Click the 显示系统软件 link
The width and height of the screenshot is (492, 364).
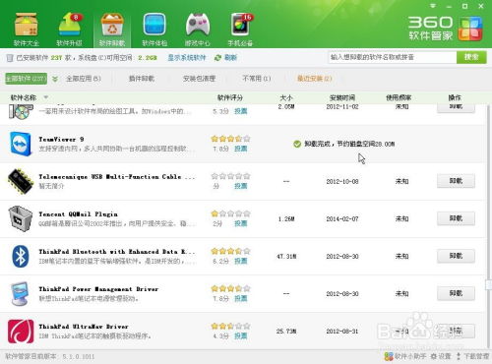[187, 58]
